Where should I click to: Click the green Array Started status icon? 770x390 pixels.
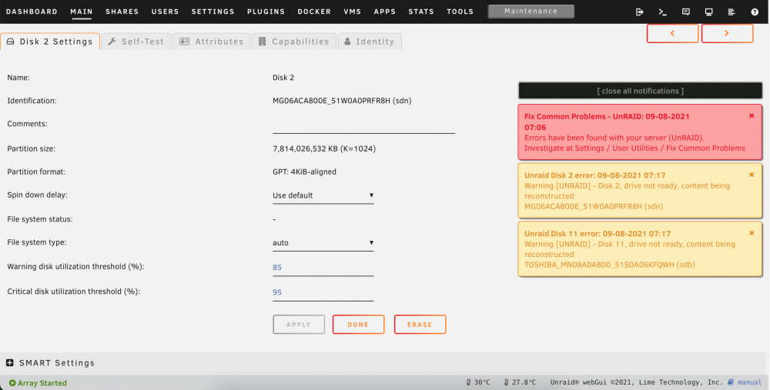pyautogui.click(x=12, y=383)
